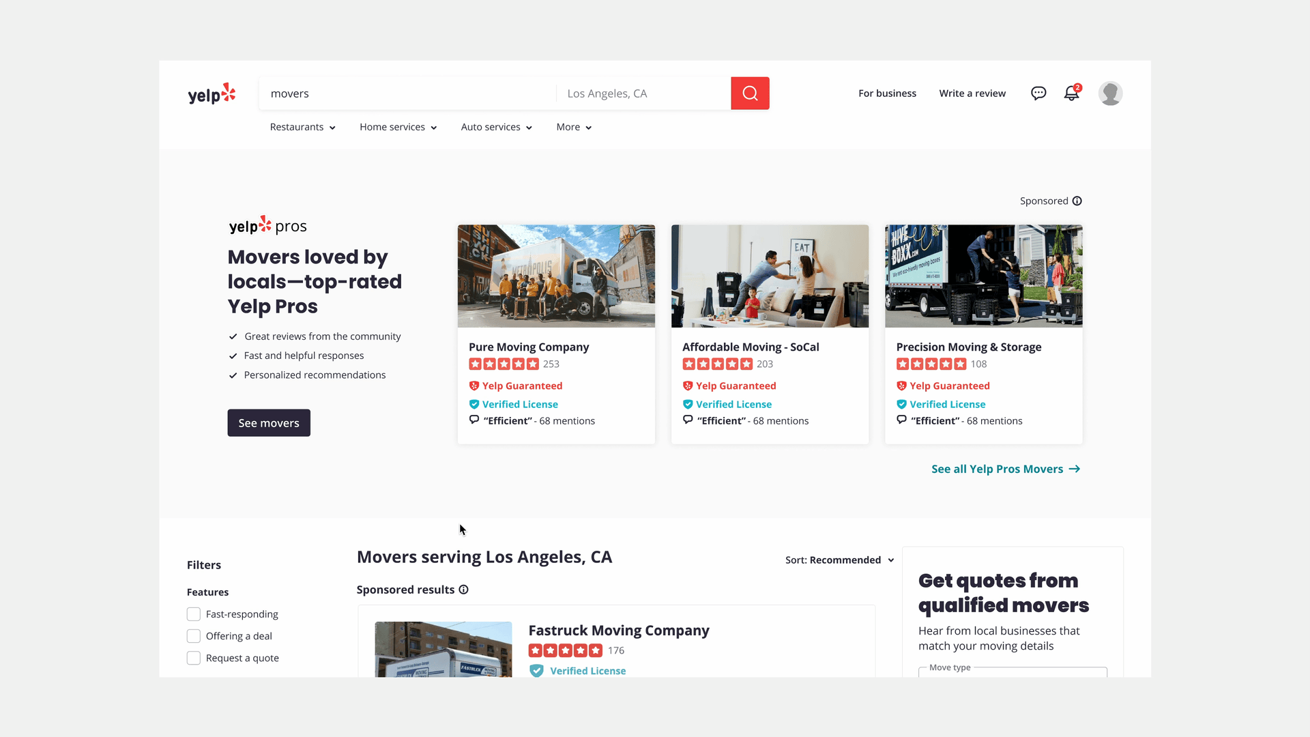Enable the Fast-responding filter checkbox

coord(194,614)
